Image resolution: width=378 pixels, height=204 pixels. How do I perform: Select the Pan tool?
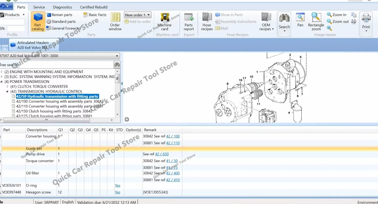(300, 20)
